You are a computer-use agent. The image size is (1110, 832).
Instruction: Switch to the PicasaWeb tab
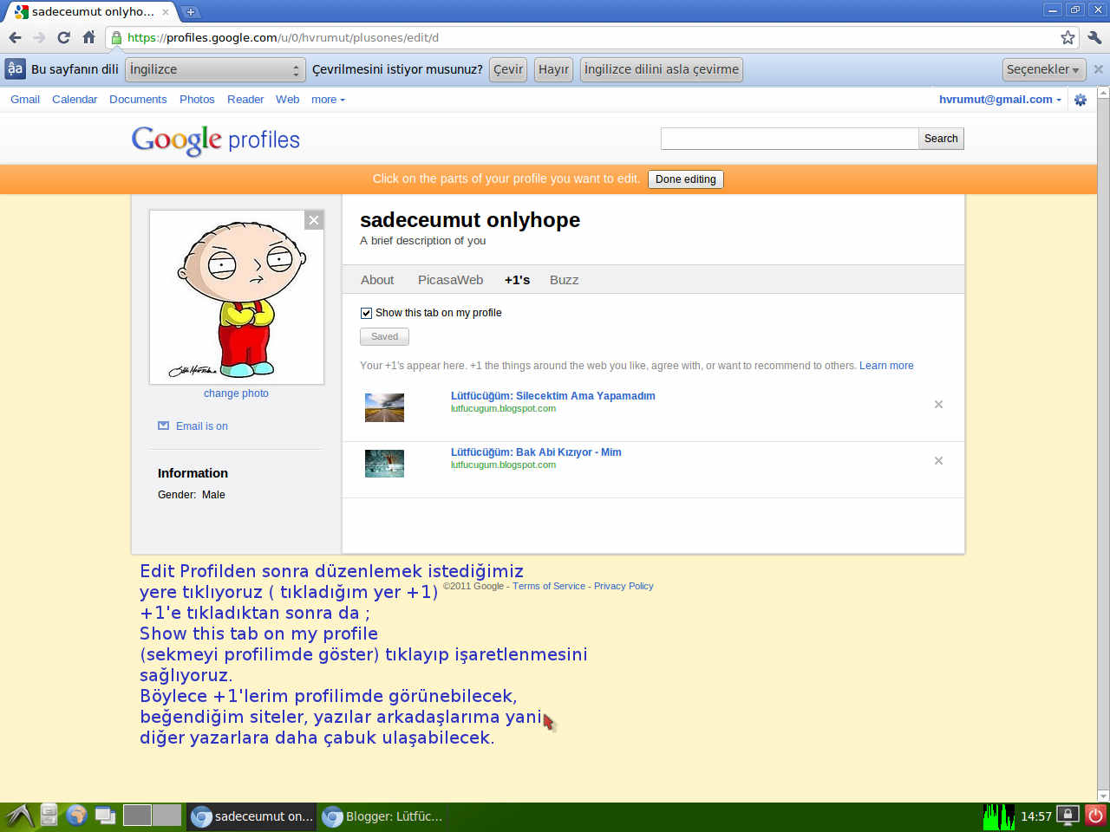point(450,280)
